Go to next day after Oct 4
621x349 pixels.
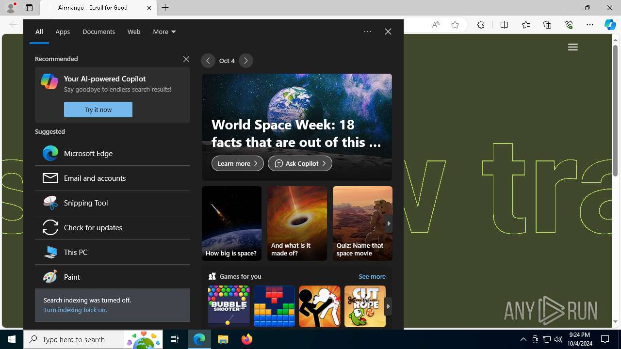click(246, 61)
